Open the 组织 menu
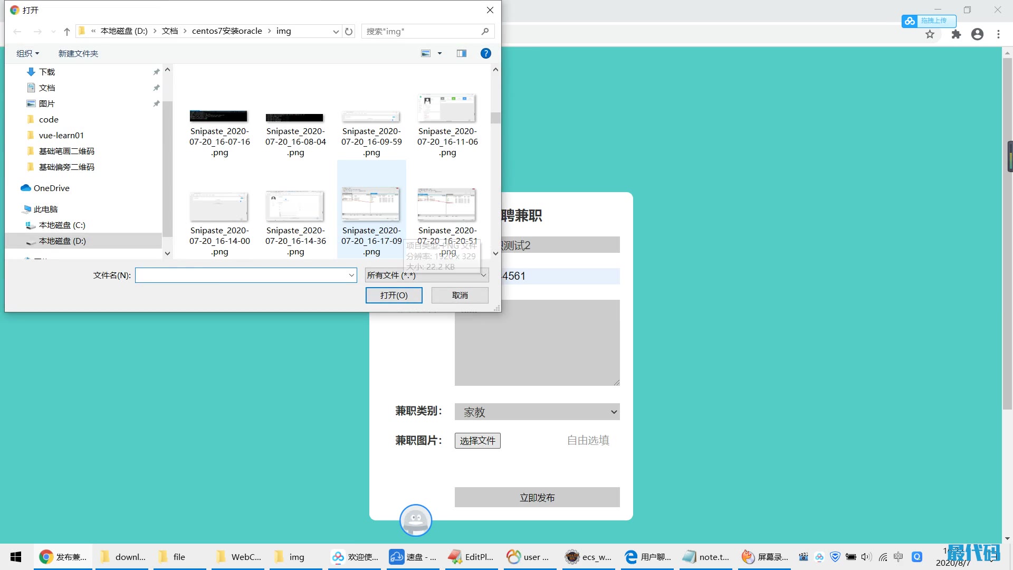The image size is (1013, 570). click(x=27, y=53)
